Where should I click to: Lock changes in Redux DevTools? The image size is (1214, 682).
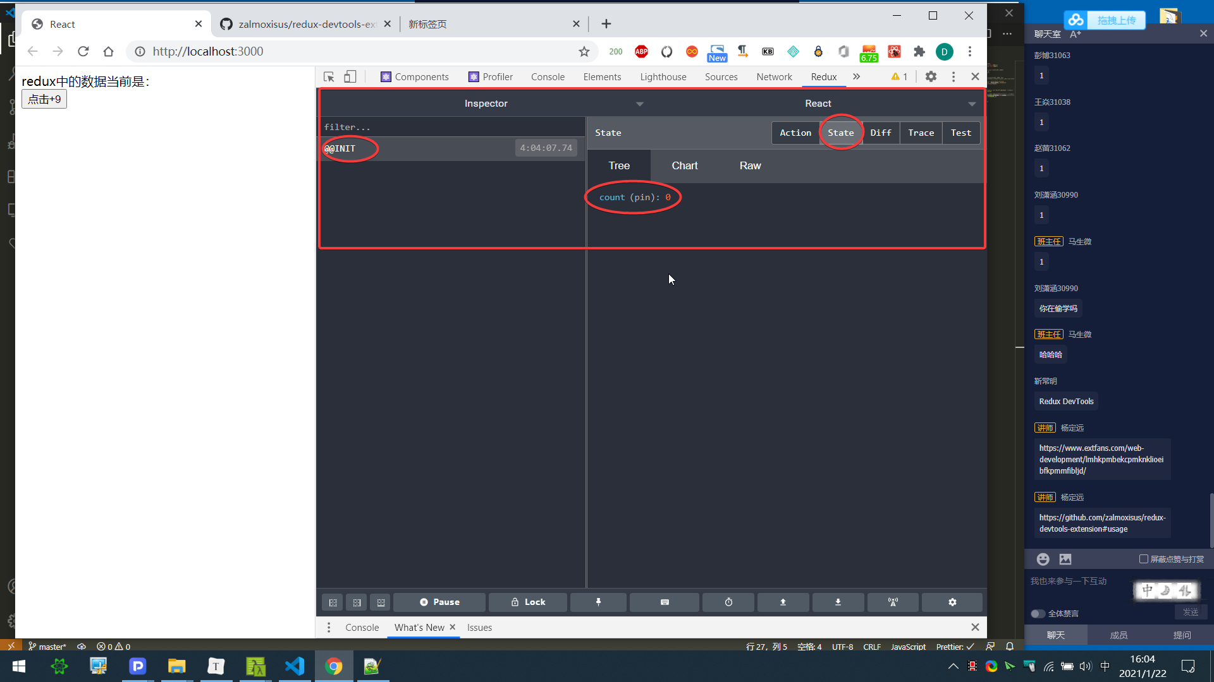[528, 602]
